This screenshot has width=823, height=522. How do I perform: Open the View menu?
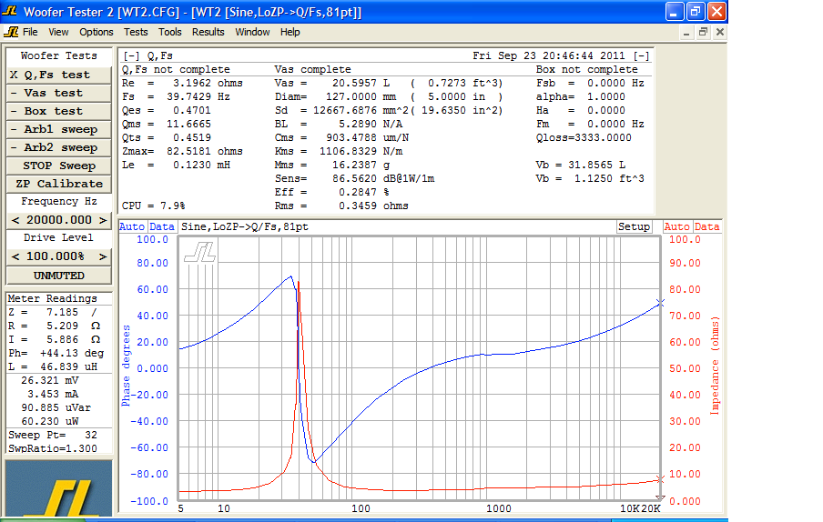58,32
